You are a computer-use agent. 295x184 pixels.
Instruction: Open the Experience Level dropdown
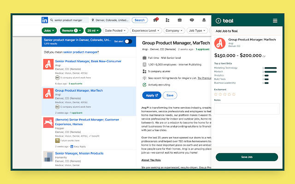click(146, 31)
